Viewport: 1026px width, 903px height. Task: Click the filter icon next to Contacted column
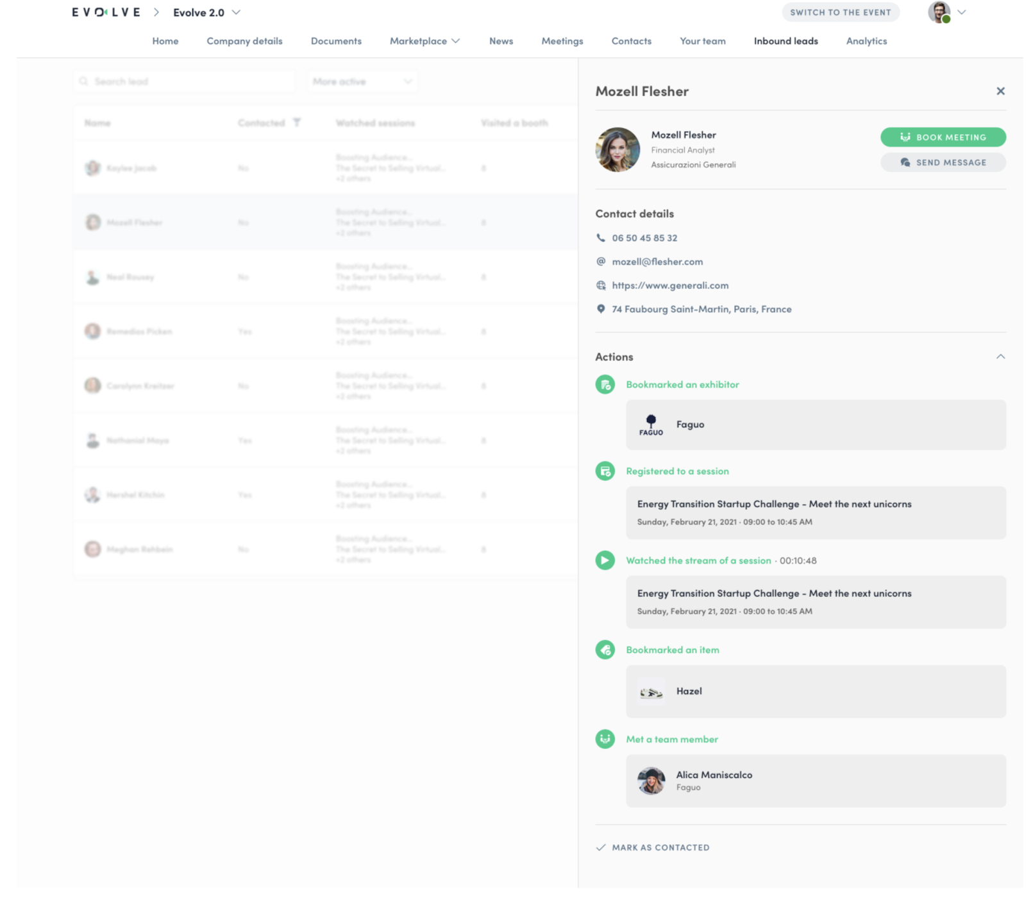coord(297,122)
